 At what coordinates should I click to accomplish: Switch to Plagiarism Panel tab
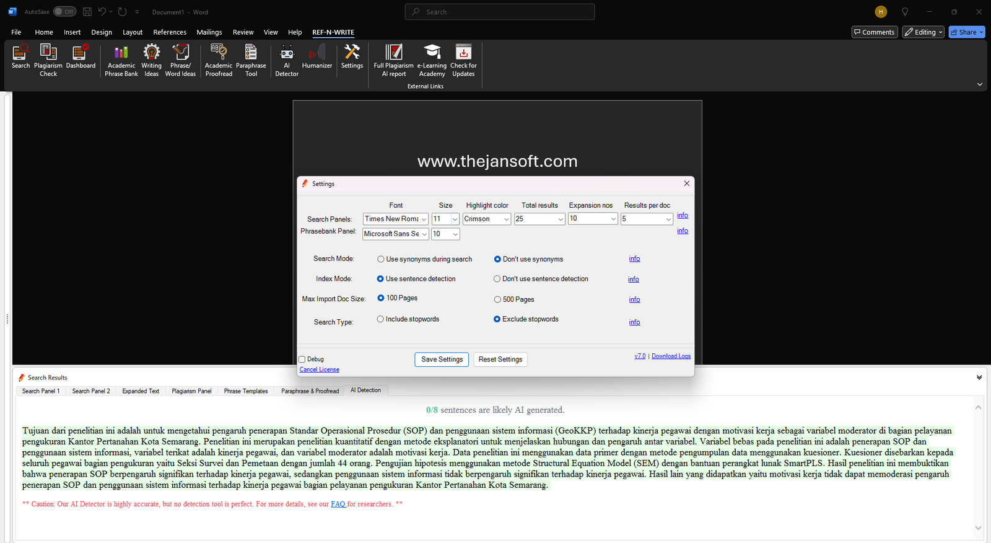click(x=191, y=391)
